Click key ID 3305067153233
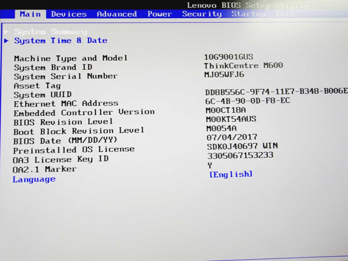348x261 pixels. point(241,155)
